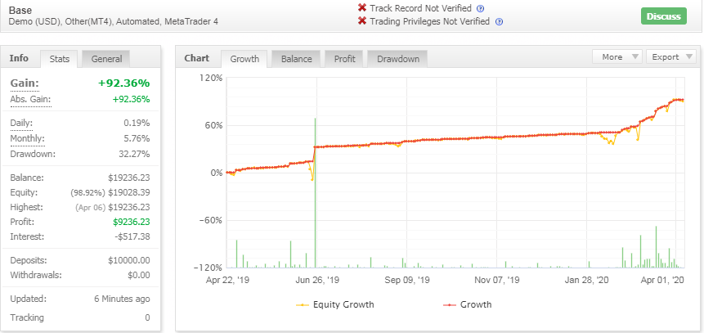
Task: Click the Daily label
Action: tap(21, 123)
